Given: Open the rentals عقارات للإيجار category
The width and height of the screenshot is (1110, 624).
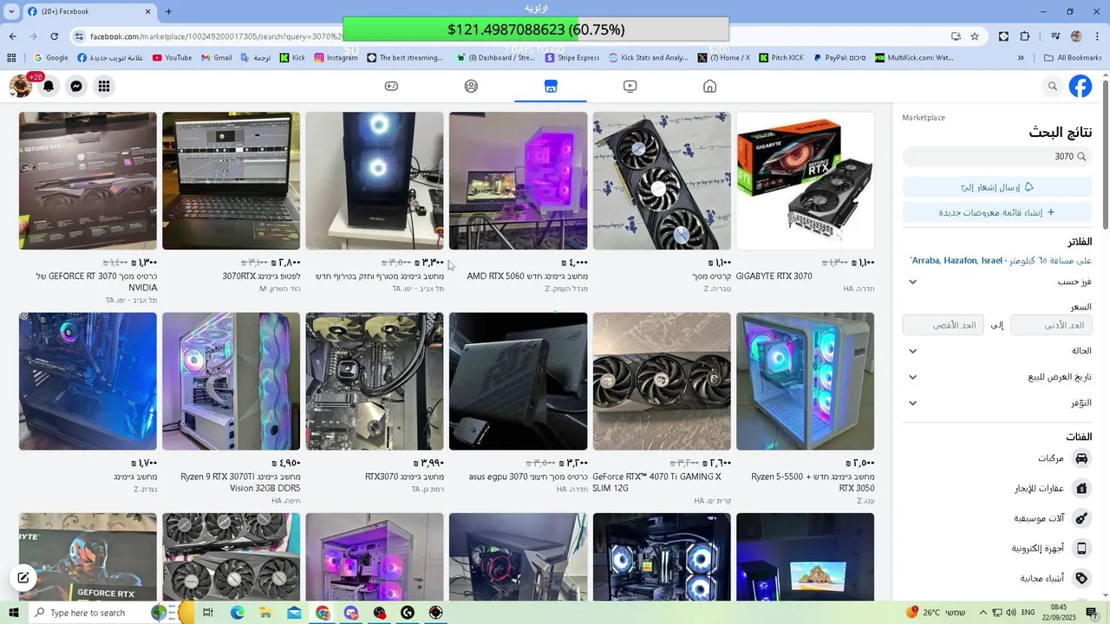Looking at the screenshot, I should [x=997, y=488].
